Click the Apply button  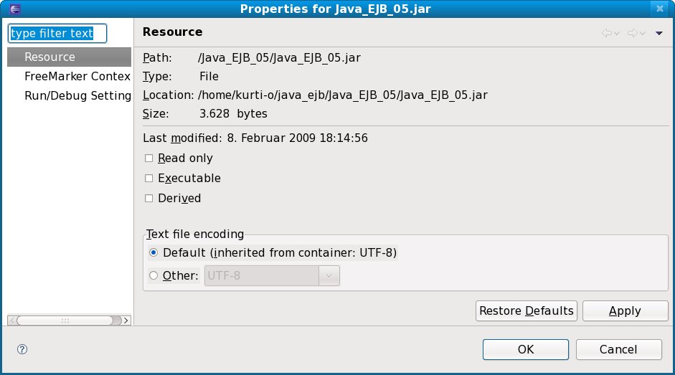click(624, 310)
